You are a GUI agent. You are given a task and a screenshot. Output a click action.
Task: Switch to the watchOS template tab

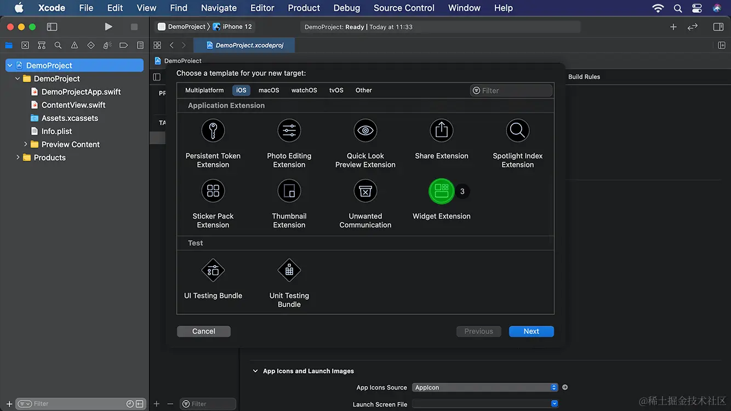click(x=304, y=90)
